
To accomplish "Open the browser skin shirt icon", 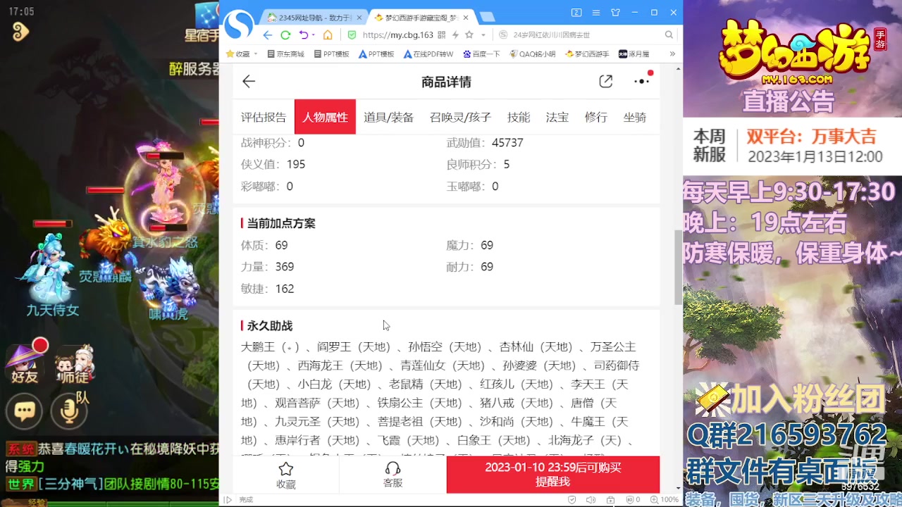I will pos(615,12).
